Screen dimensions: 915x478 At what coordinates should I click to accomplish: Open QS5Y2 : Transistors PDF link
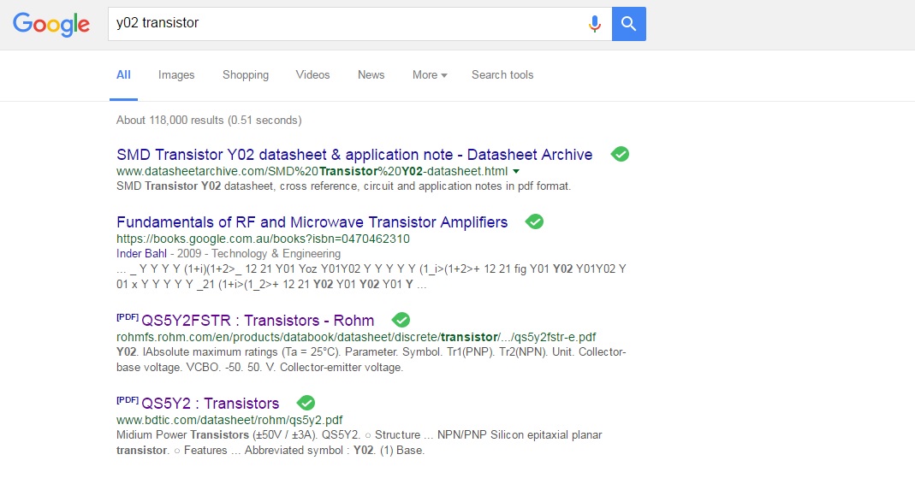[210, 404]
